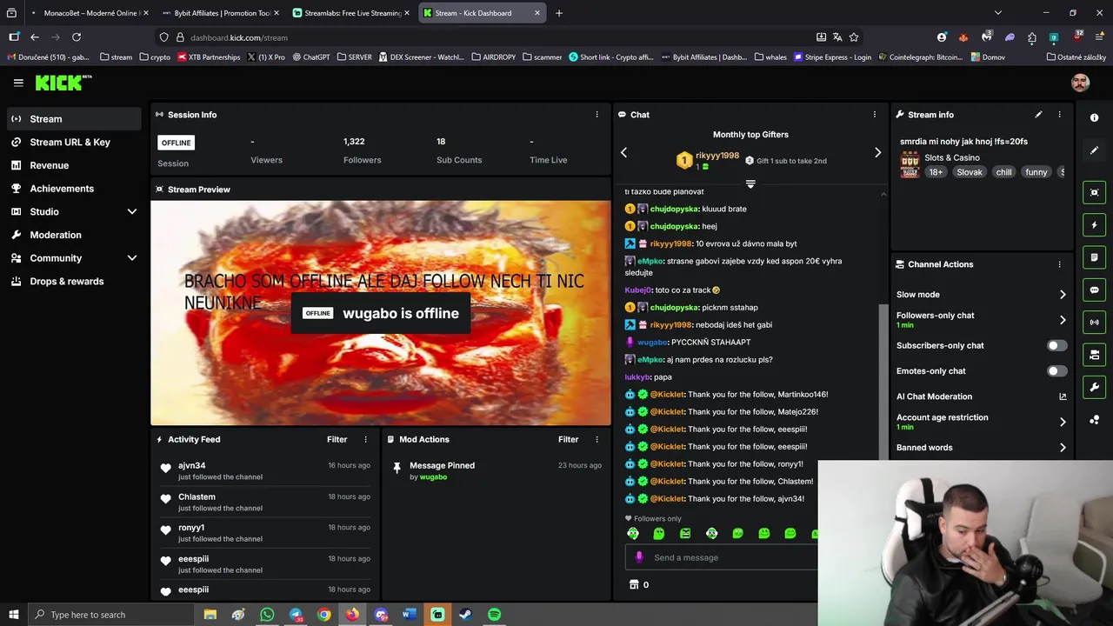
Task: Open Activity Feed three-dot menu
Action: [x=365, y=440]
